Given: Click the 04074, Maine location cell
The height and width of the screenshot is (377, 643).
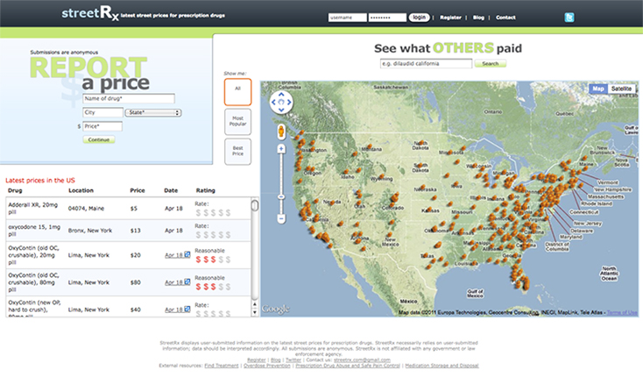Looking at the screenshot, I should coord(86,209).
